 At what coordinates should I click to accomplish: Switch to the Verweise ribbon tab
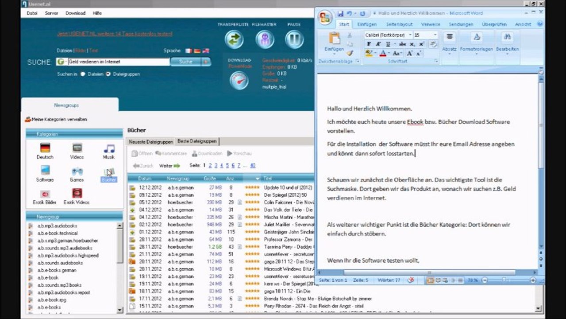click(x=431, y=24)
